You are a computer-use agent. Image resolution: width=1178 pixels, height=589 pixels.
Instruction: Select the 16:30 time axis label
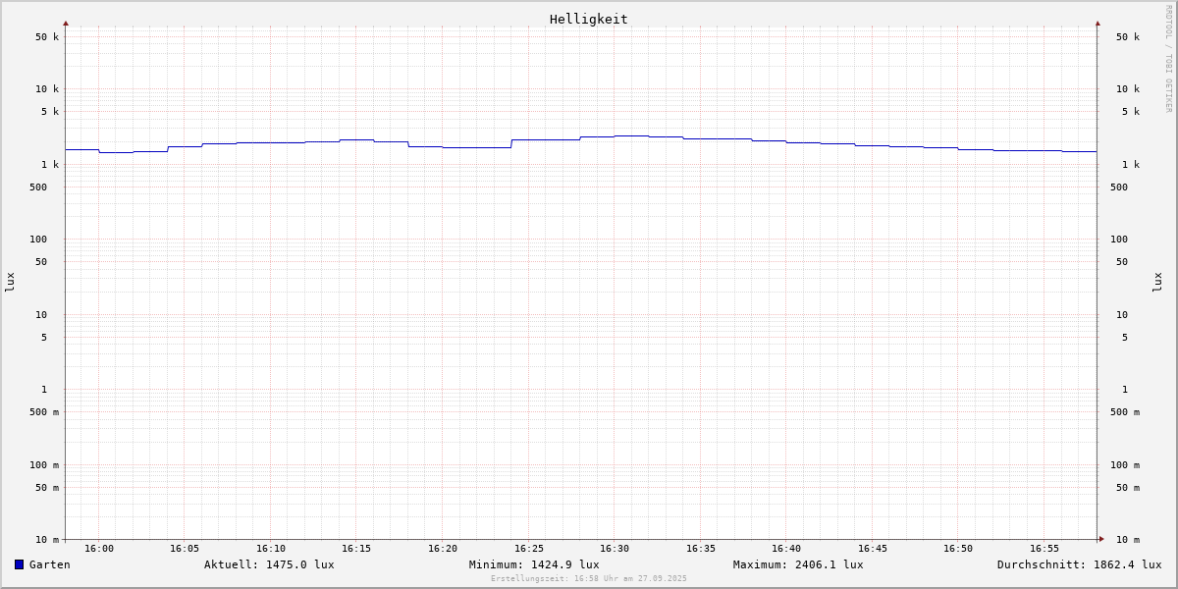(615, 549)
